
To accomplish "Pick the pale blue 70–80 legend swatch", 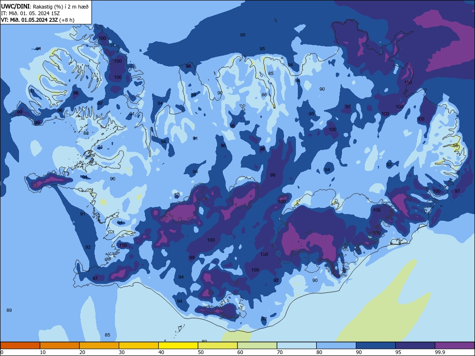I will click(x=296, y=346).
